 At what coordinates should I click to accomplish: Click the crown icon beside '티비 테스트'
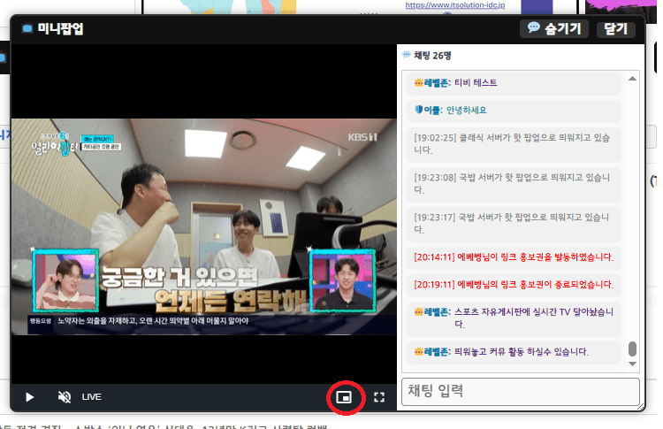(419, 83)
